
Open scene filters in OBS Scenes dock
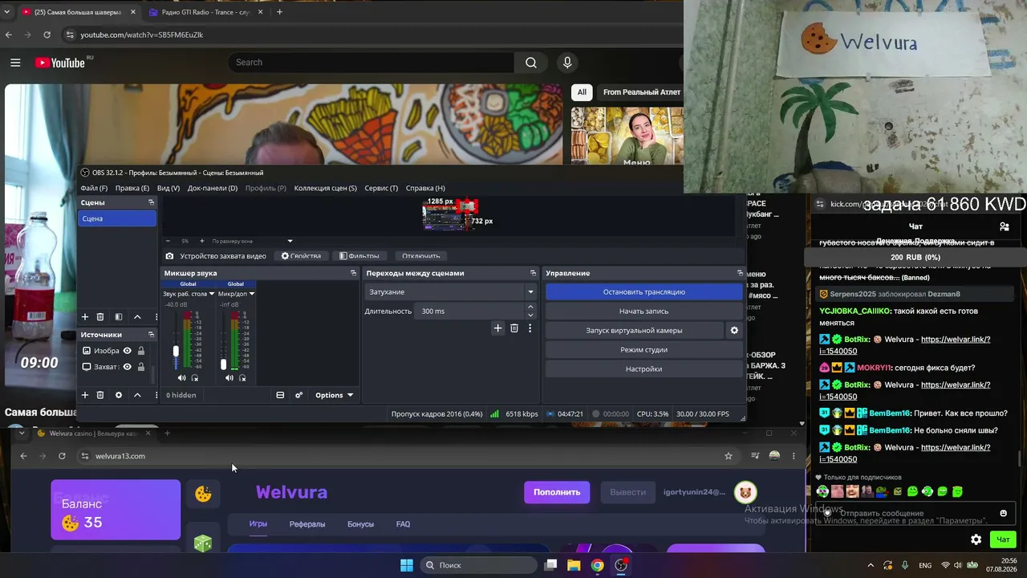coord(119,317)
